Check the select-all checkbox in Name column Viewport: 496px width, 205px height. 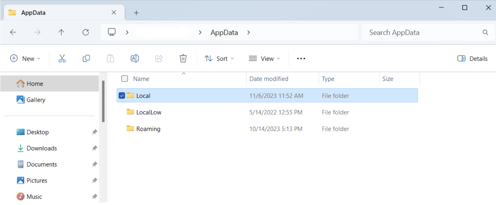click(124, 78)
